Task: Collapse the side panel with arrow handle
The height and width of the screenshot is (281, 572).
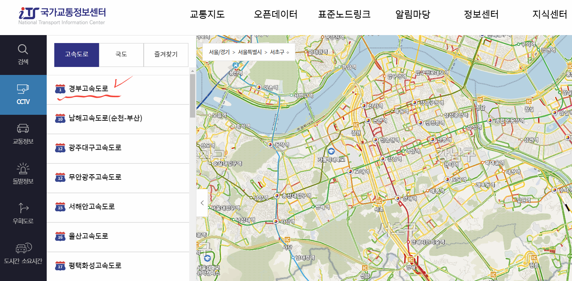Action: [x=202, y=203]
